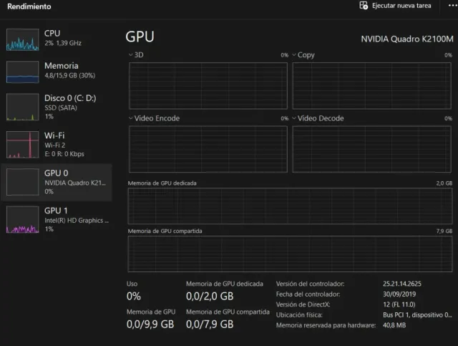Open the Memoria performance entry
458x346 pixels.
[57, 72]
